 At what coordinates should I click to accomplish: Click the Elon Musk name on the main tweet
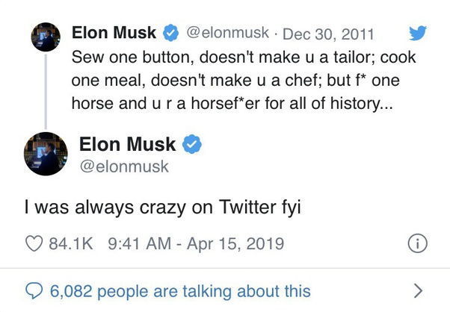coord(127,144)
